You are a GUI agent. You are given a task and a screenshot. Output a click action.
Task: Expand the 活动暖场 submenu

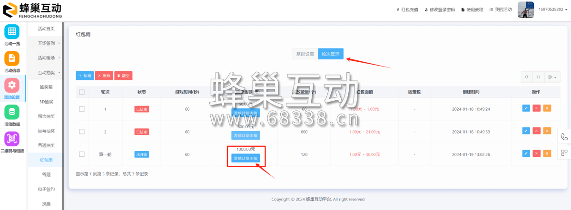click(x=46, y=58)
